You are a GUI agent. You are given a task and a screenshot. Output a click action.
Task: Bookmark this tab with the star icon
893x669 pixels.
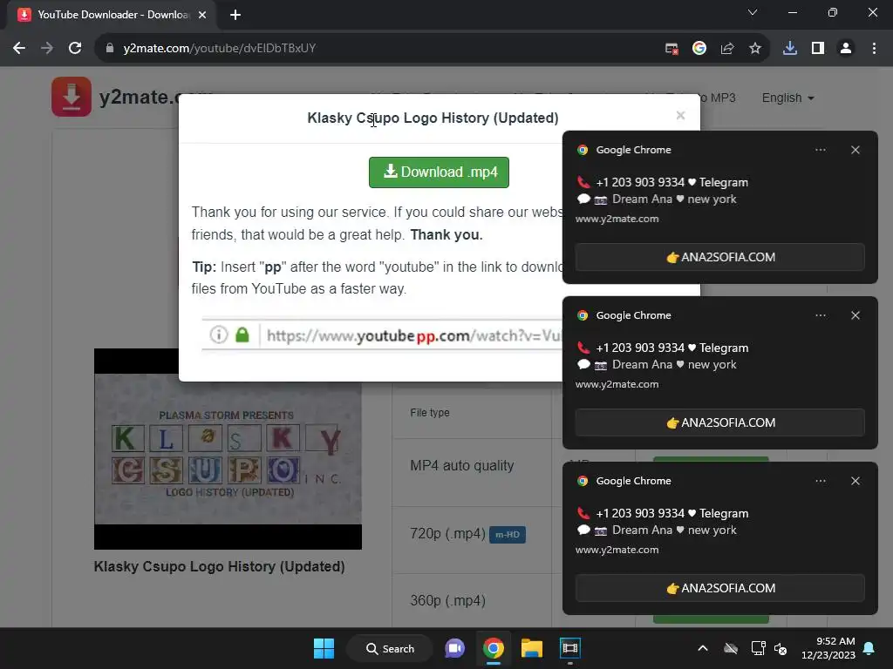(755, 49)
